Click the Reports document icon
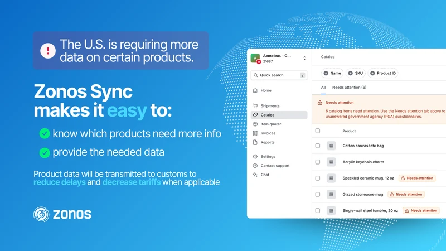The width and height of the screenshot is (446, 251). tap(255, 142)
